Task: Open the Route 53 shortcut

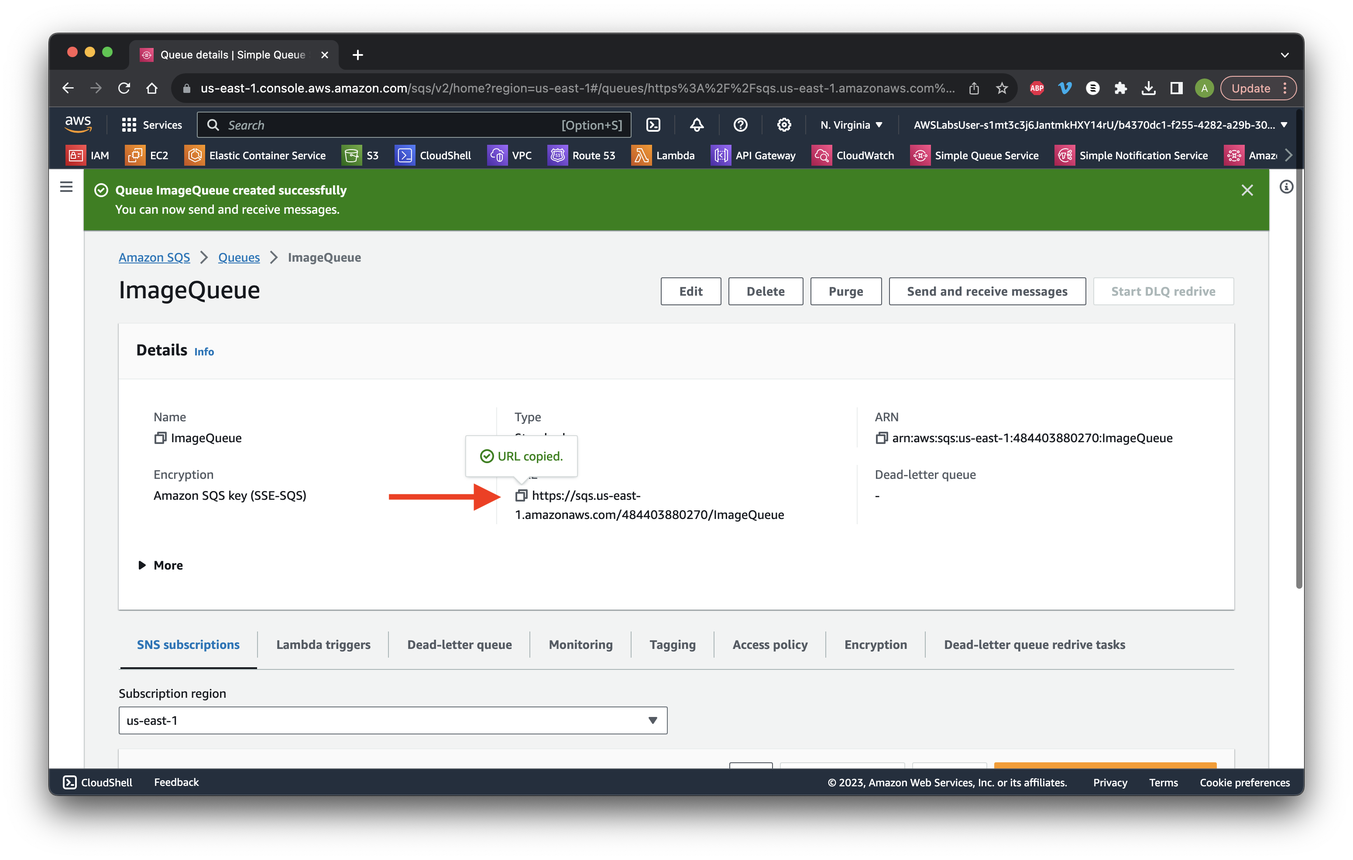Action: [581, 155]
